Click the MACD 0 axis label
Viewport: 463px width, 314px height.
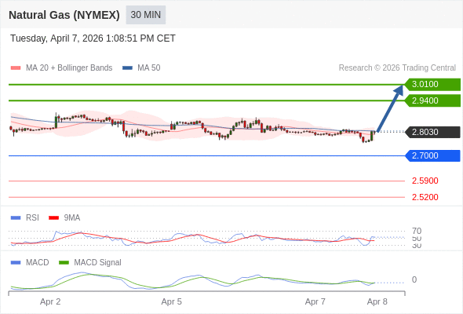click(x=414, y=279)
